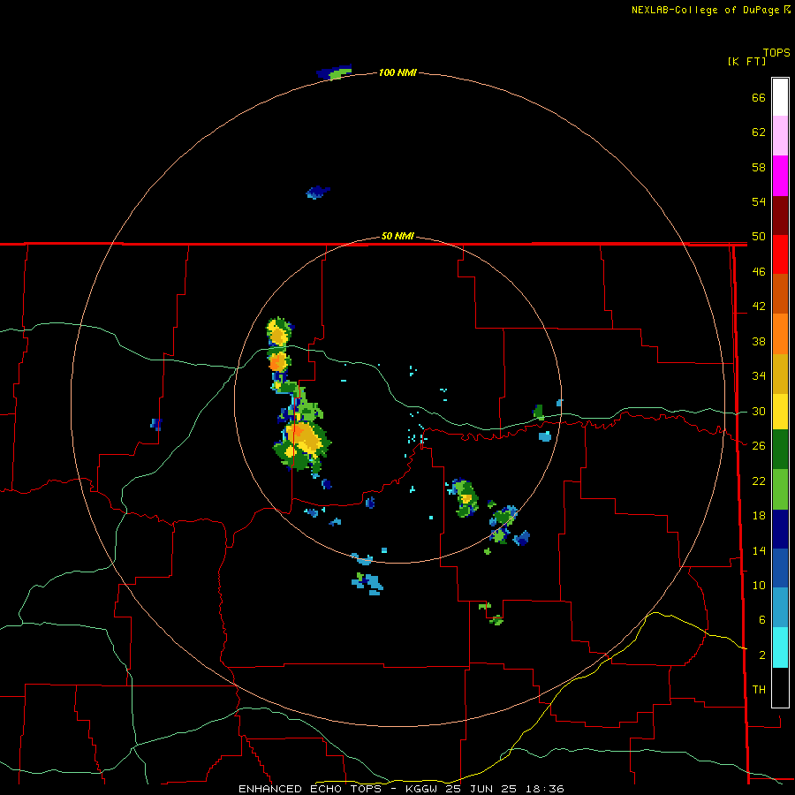
Task: Pick the bright yellow legend color band
Action: 780,412
